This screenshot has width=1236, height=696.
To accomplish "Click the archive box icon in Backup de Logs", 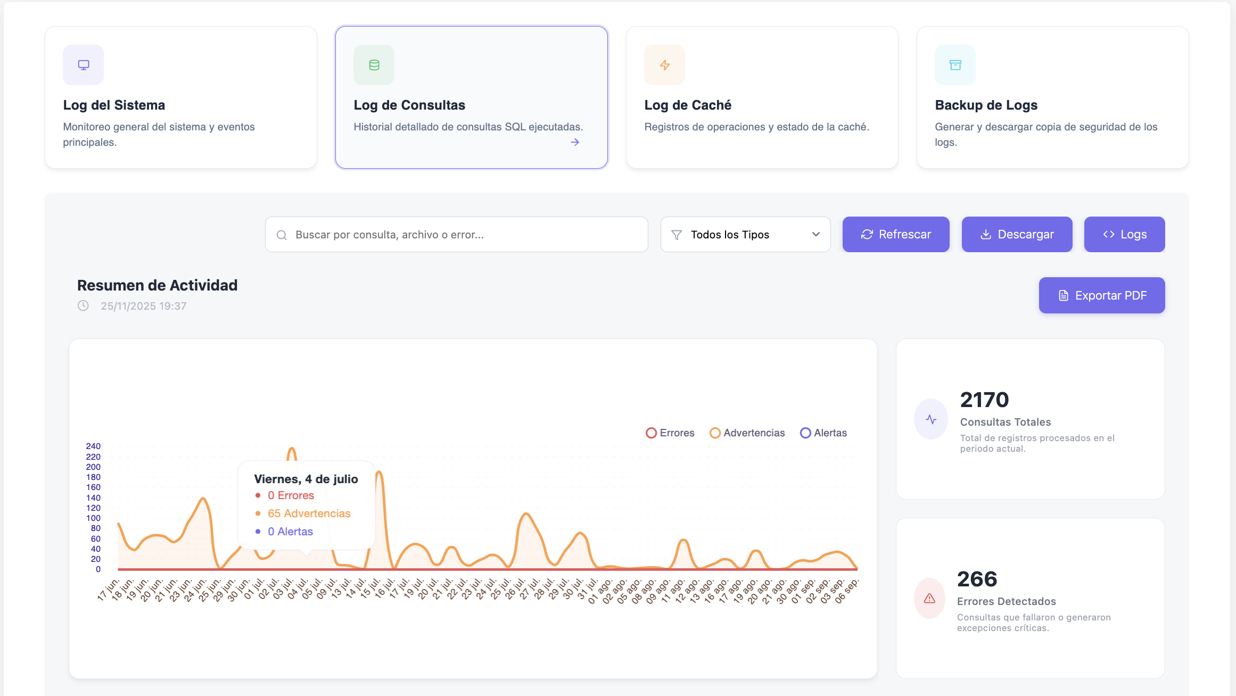I will point(955,65).
